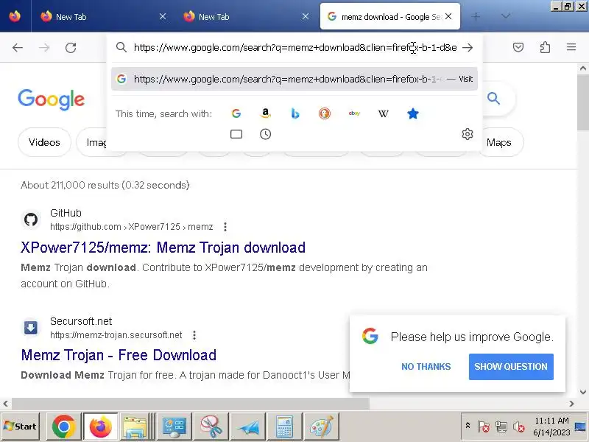Click the Action Center flag icon
The width and height of the screenshot is (589, 442).
point(484,427)
